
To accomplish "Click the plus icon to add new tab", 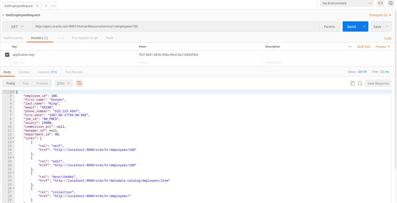I will [46, 6].
